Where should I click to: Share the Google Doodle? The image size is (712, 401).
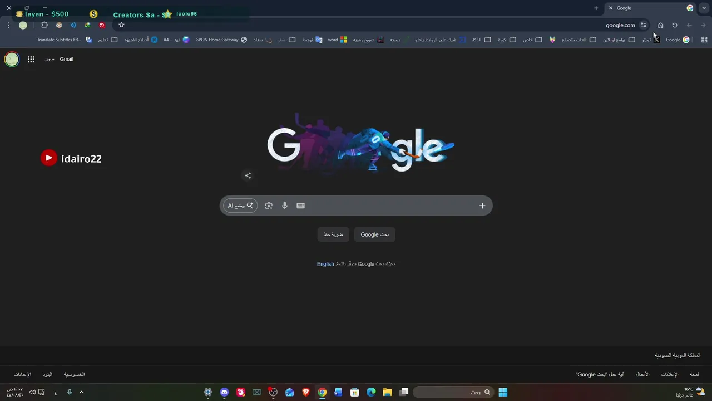pyautogui.click(x=248, y=175)
